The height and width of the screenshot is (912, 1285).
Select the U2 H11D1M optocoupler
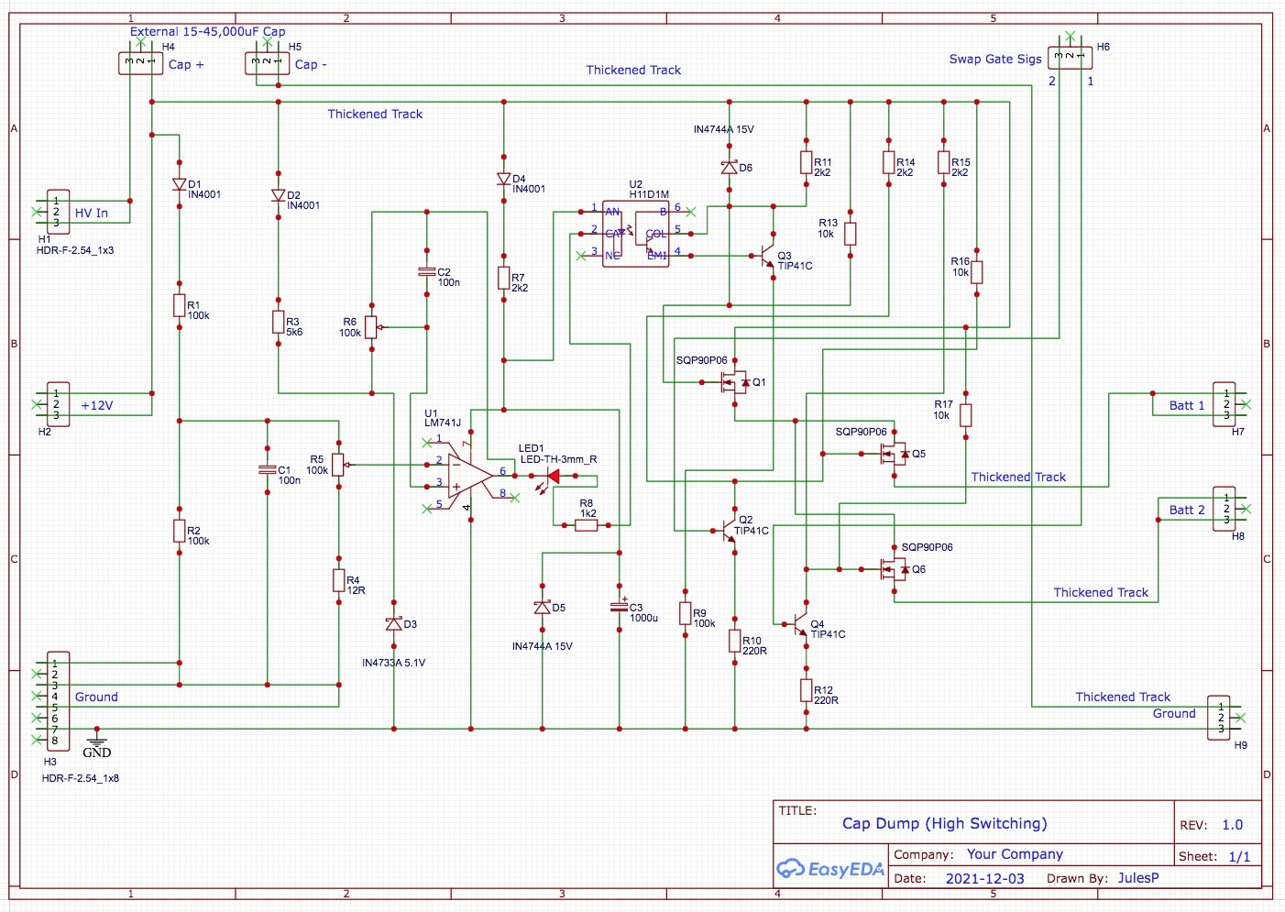[635, 234]
